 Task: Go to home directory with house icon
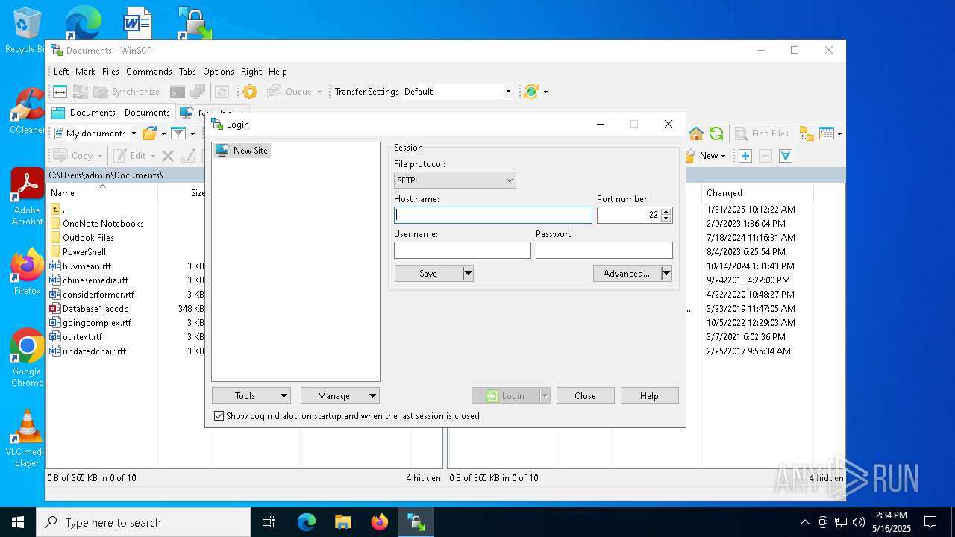[696, 134]
